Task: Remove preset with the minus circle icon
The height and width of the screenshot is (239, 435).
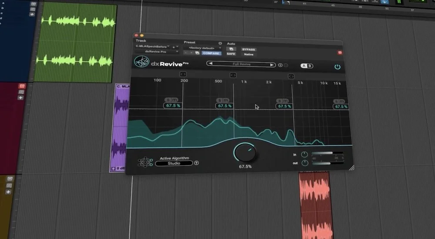Action: tap(286, 65)
